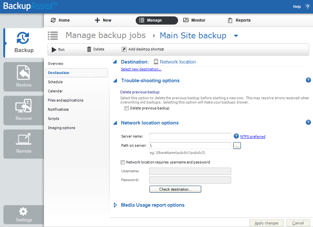The image size is (313, 227).
Task: Click the Manage backup jobs list icon
Action: (x=53, y=36)
